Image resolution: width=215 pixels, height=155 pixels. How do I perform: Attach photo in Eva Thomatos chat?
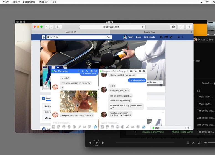pos(54,127)
